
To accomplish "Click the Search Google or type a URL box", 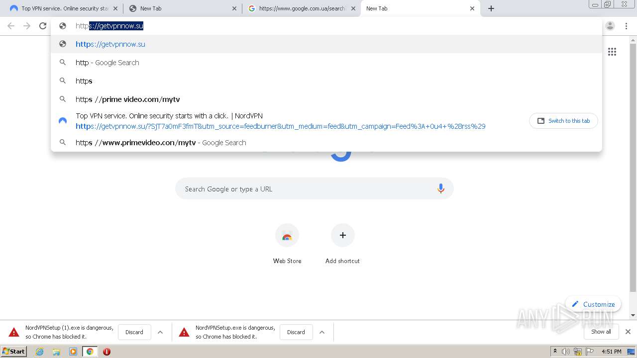I will pyautogui.click(x=315, y=189).
